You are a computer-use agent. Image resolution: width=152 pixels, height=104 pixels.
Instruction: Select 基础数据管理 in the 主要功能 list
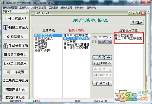(48, 35)
